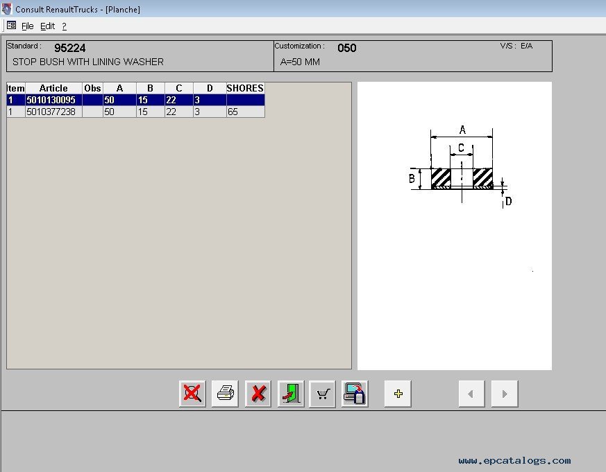This screenshot has width=606, height=472.
Task: Open the Edit menu
Action: click(47, 26)
